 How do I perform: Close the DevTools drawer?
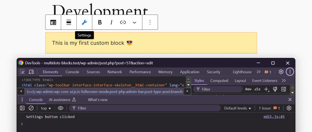tap(290, 100)
